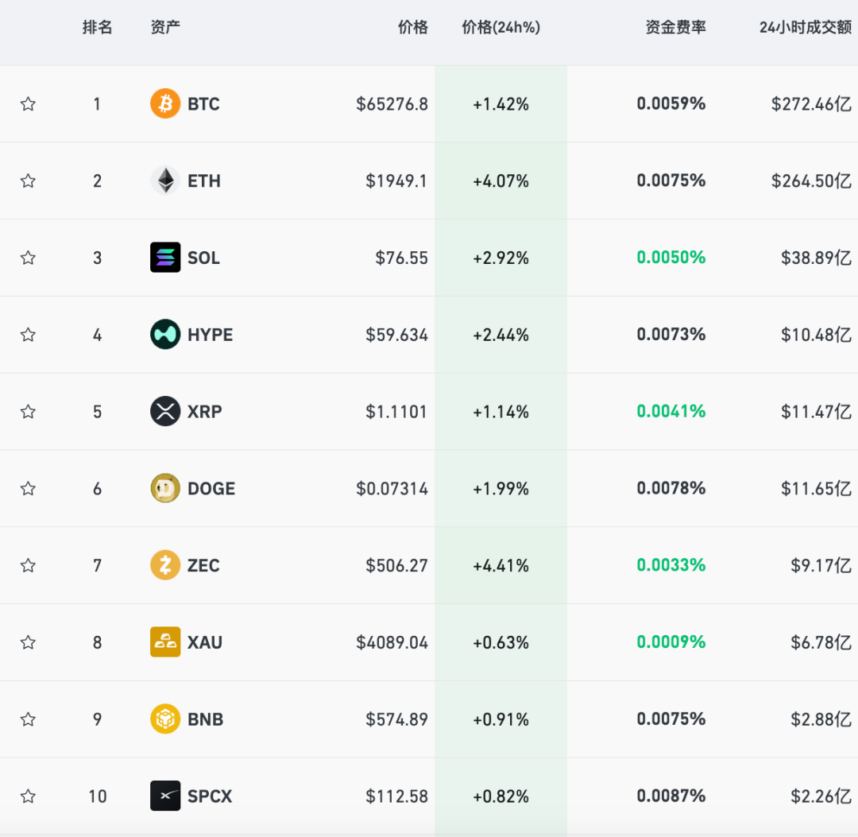Image resolution: width=858 pixels, height=837 pixels.
Task: Click volume $2.26亿
Action: (821, 796)
